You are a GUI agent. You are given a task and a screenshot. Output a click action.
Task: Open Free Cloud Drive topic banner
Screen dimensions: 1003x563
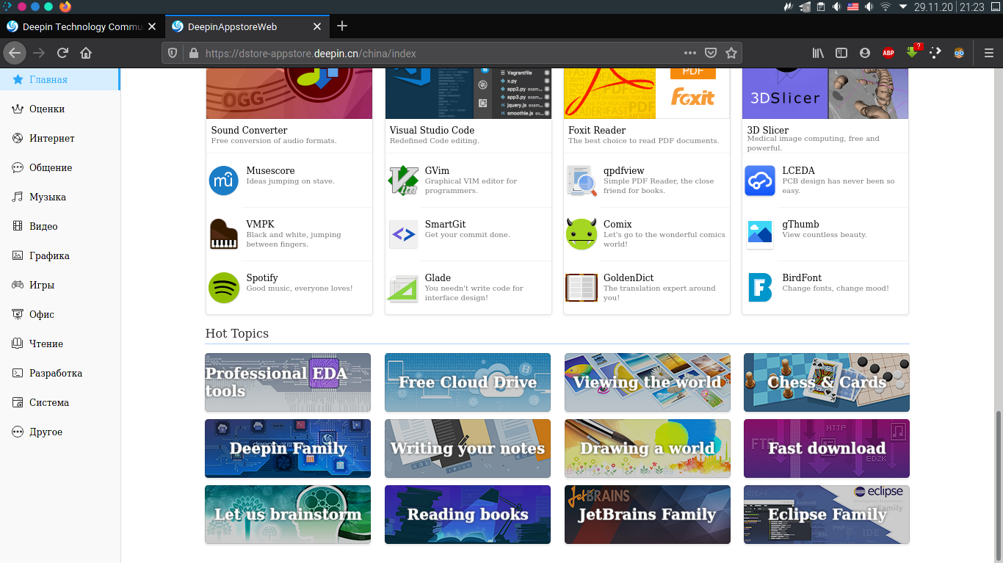[x=468, y=382]
